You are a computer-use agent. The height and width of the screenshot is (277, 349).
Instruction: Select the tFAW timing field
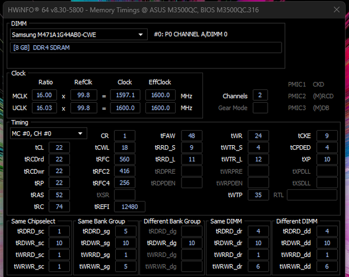coord(191,135)
